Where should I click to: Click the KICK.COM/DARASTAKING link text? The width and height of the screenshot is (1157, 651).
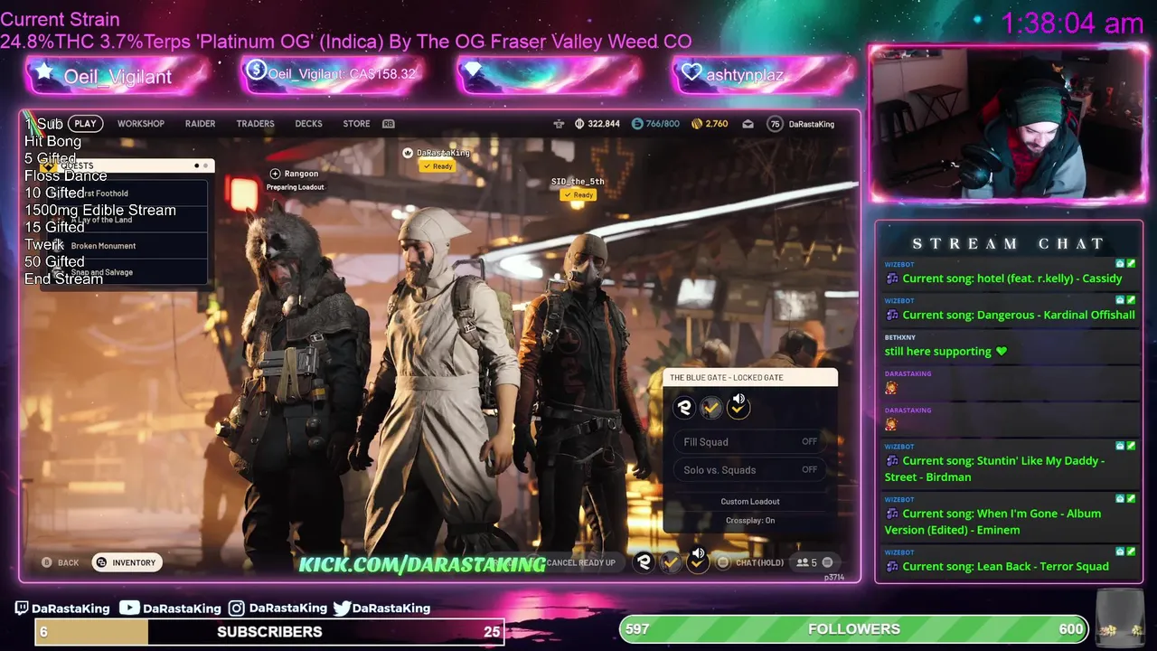[422, 564]
